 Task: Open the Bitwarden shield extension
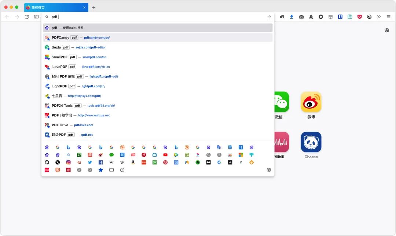point(340,17)
